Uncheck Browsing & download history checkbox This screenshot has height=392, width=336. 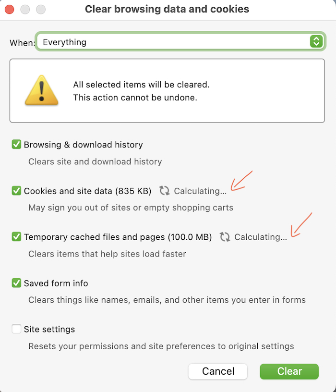16,144
